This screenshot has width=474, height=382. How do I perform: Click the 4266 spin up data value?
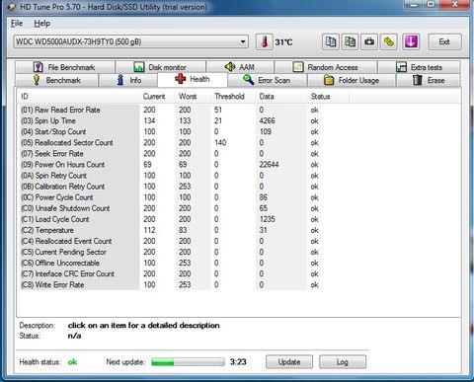tap(267, 120)
